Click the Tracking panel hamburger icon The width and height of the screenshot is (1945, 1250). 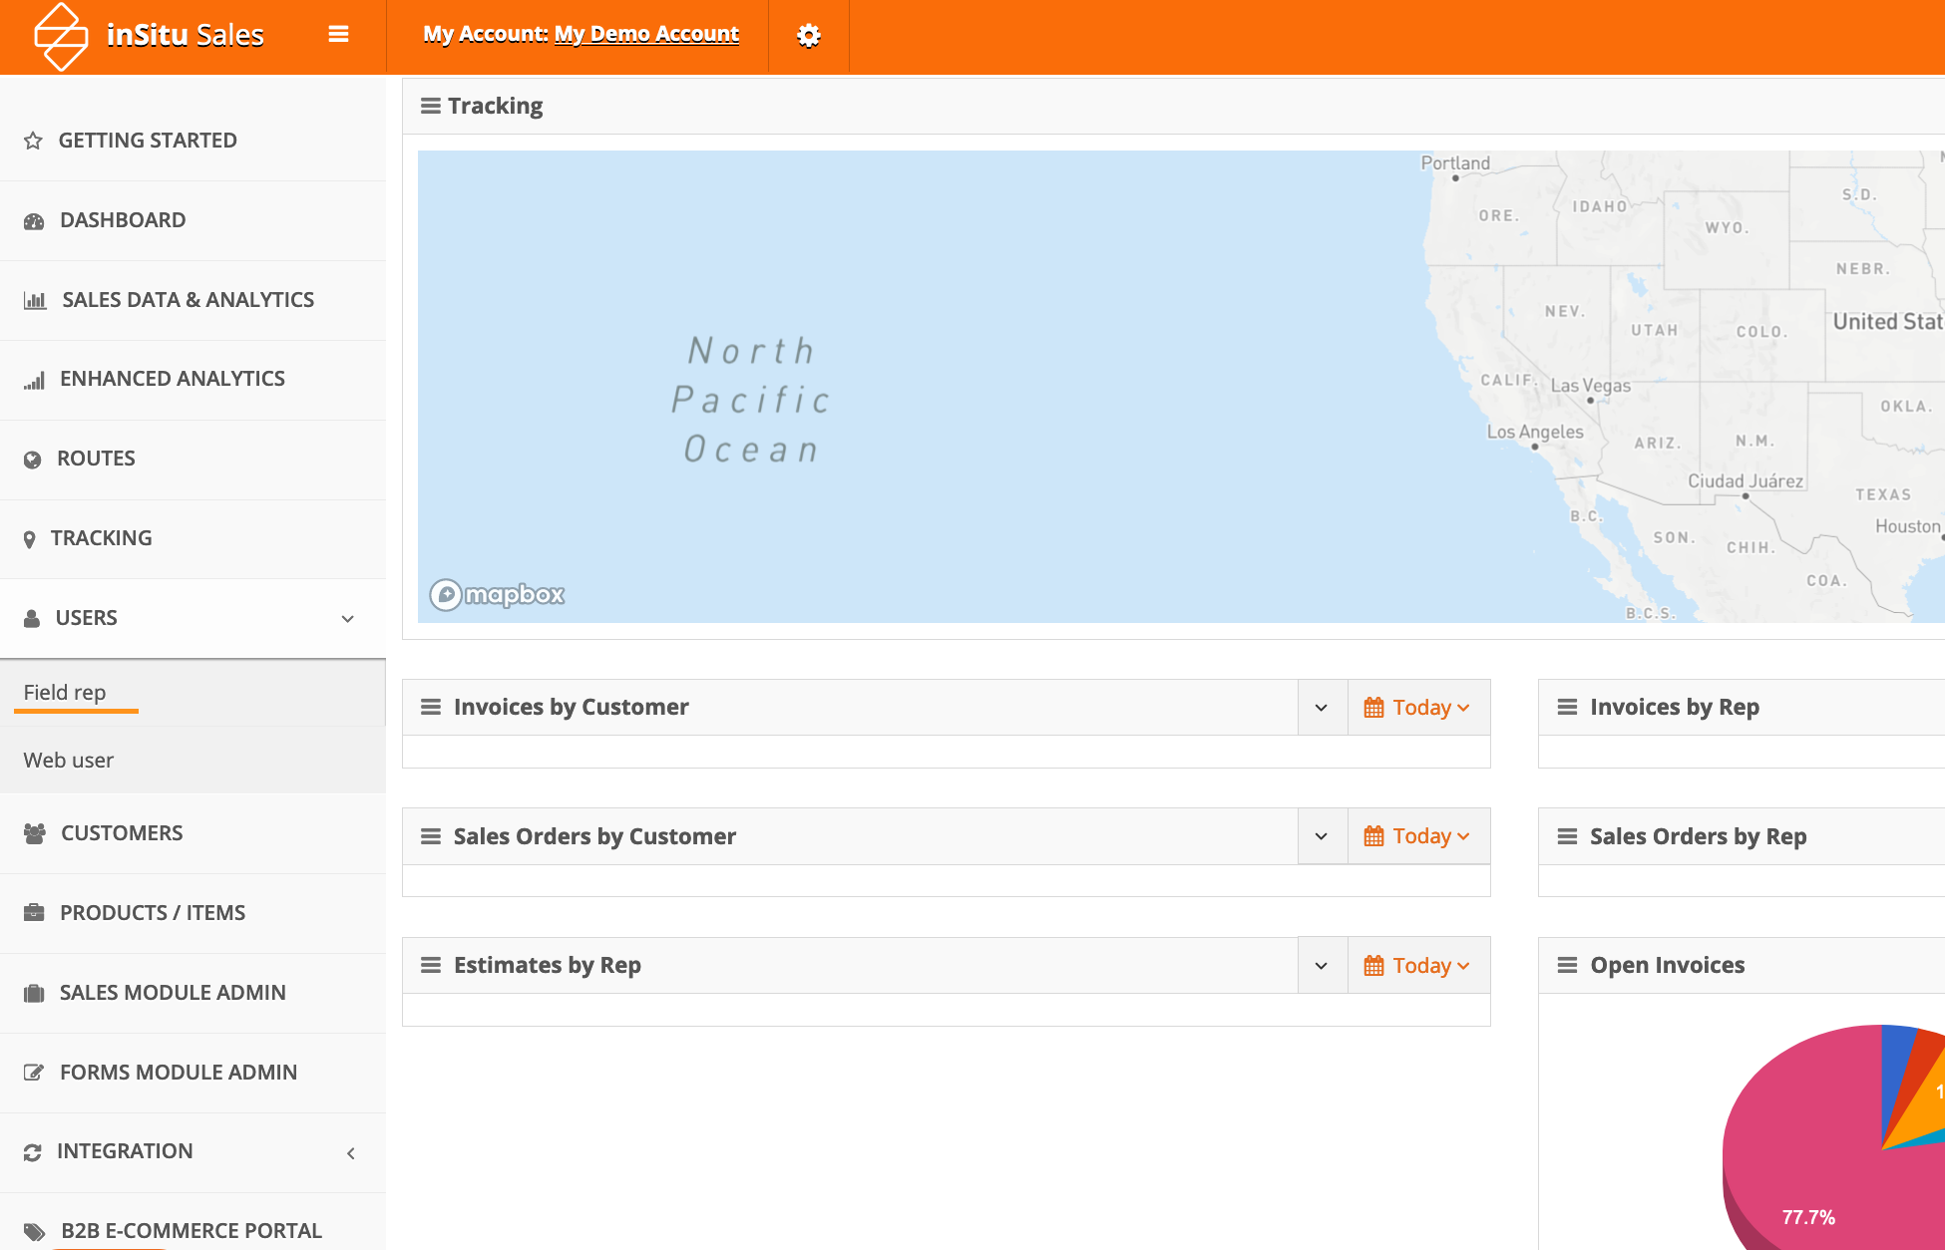click(431, 106)
